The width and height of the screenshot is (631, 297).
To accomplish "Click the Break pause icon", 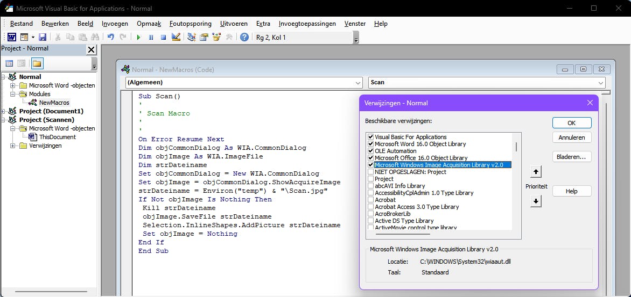I will pos(151,38).
